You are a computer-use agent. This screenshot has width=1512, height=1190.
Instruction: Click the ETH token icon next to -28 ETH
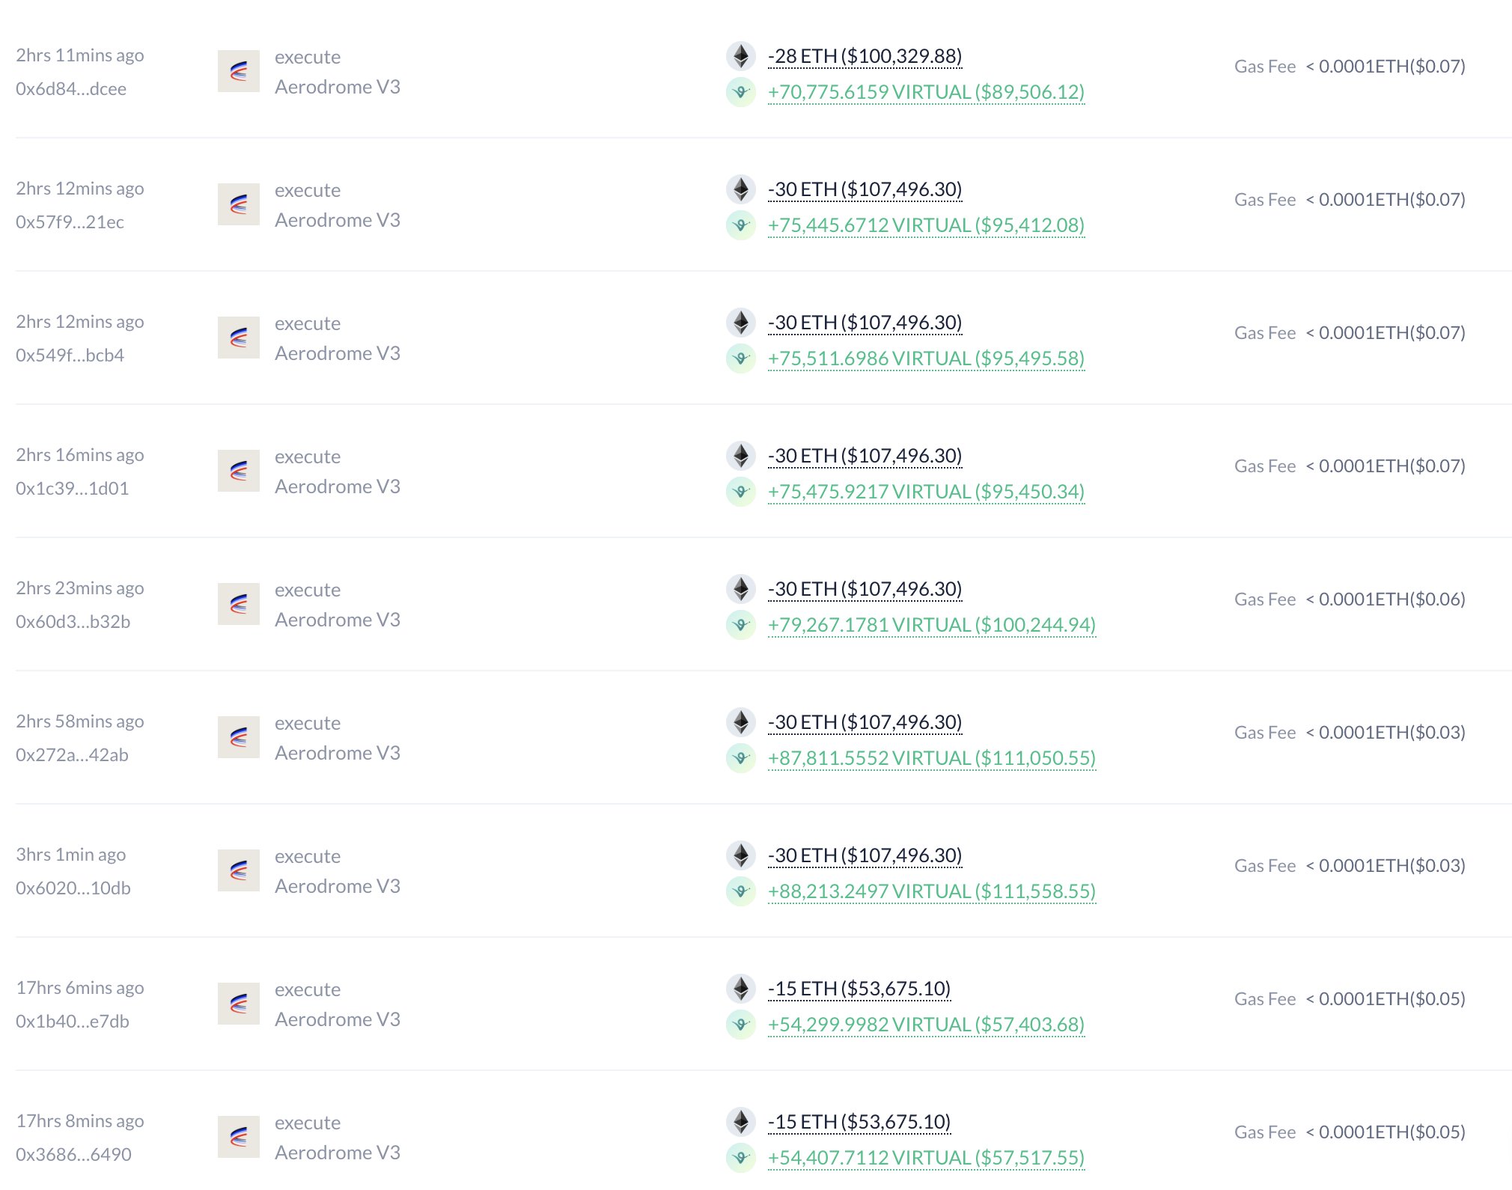pyautogui.click(x=740, y=55)
